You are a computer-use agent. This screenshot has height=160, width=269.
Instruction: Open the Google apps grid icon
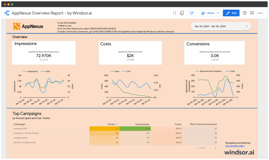click(x=252, y=13)
